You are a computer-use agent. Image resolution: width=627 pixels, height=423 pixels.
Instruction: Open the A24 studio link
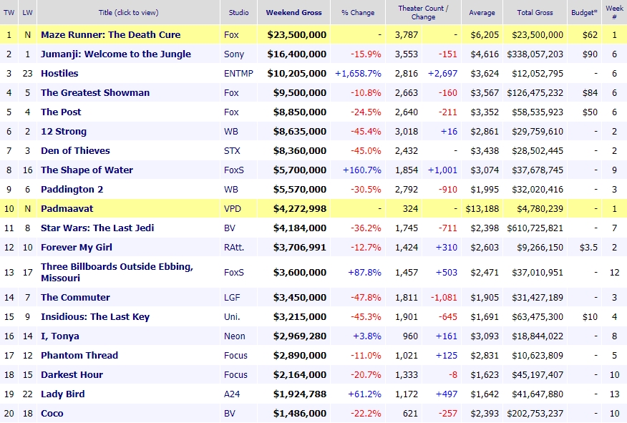point(232,394)
